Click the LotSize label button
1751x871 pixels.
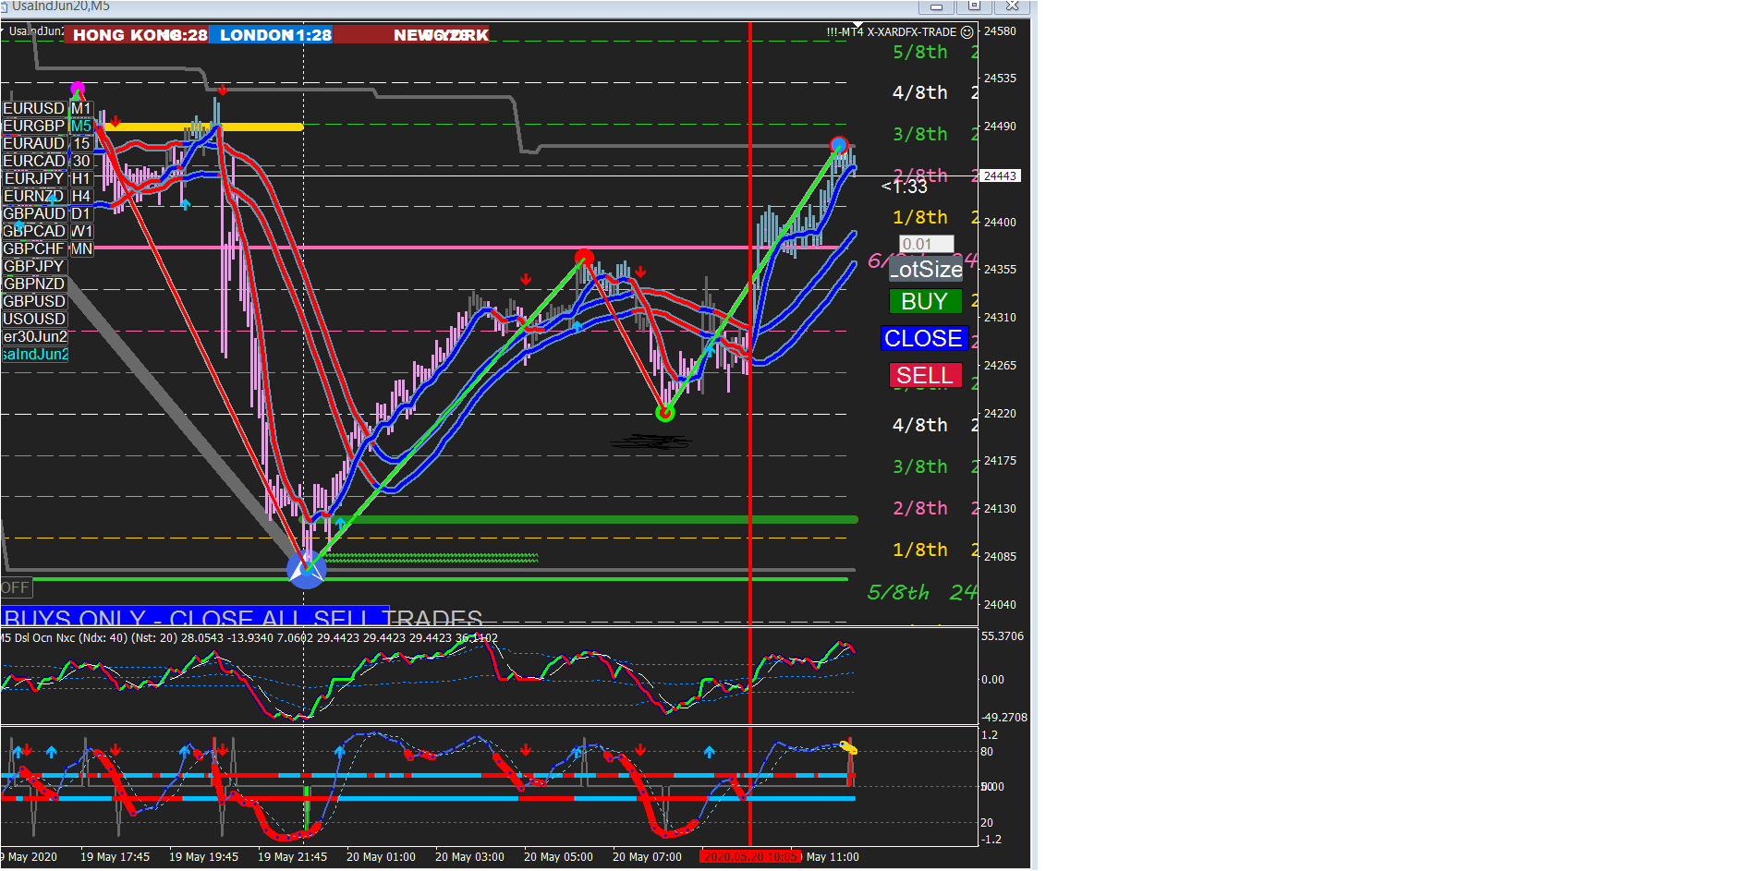click(926, 269)
